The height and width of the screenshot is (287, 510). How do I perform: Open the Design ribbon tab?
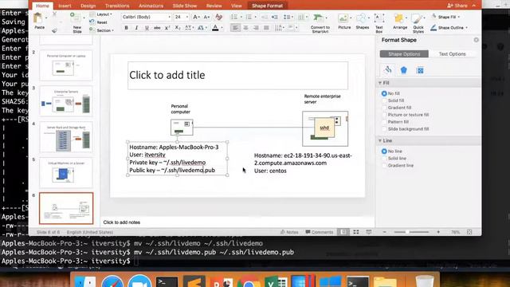click(88, 6)
